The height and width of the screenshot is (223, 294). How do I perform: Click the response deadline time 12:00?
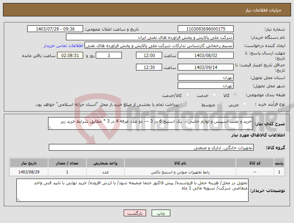(149, 55)
